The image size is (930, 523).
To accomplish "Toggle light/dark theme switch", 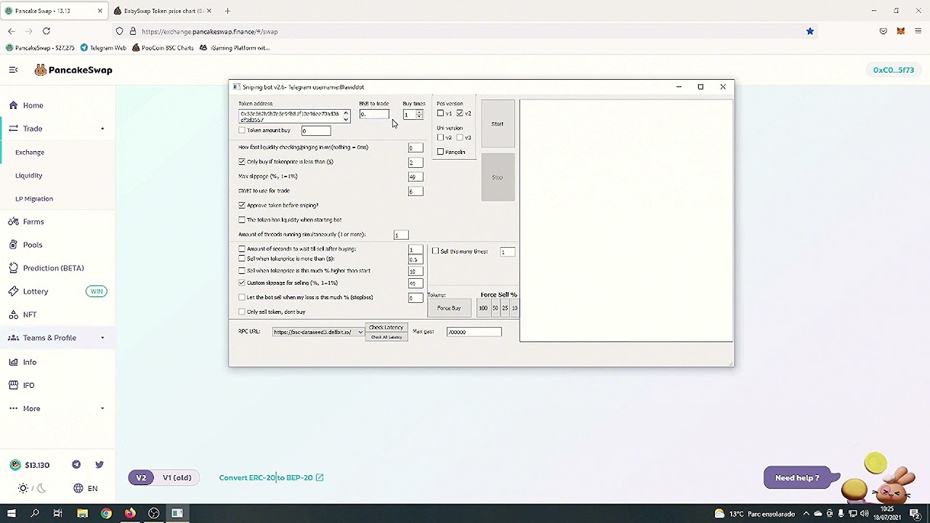I will coord(32,488).
